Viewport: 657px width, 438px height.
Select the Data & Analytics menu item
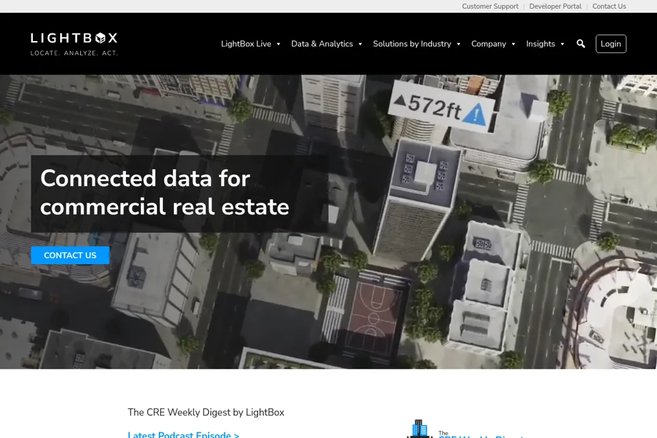[322, 44]
